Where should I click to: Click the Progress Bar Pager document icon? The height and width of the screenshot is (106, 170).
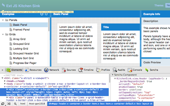pyautogui.click(x=11, y=63)
